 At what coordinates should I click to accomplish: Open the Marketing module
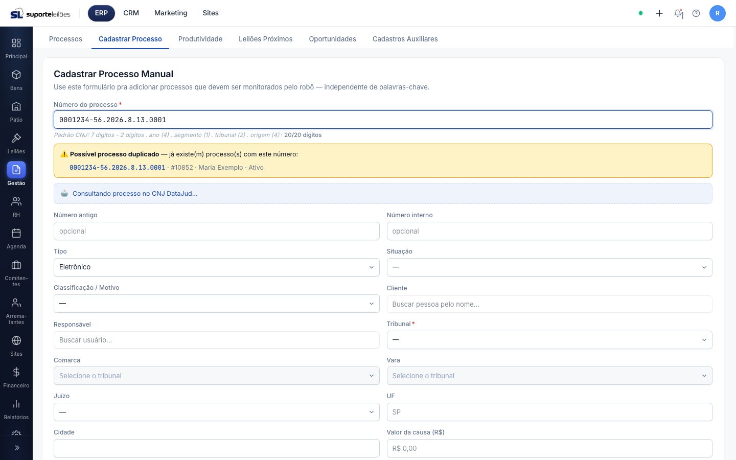click(x=171, y=13)
